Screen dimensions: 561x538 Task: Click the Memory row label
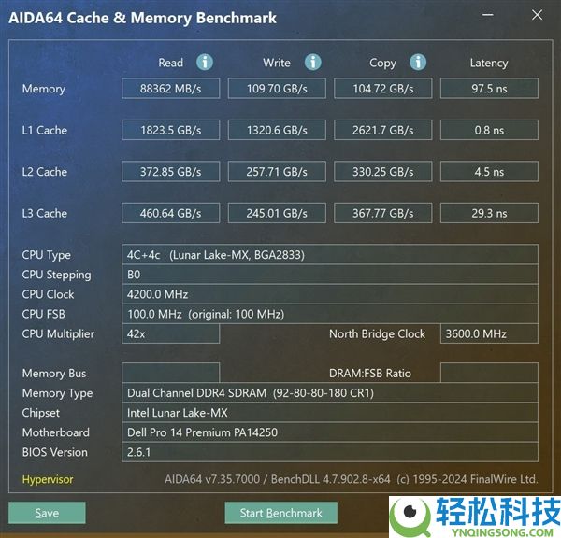click(44, 89)
